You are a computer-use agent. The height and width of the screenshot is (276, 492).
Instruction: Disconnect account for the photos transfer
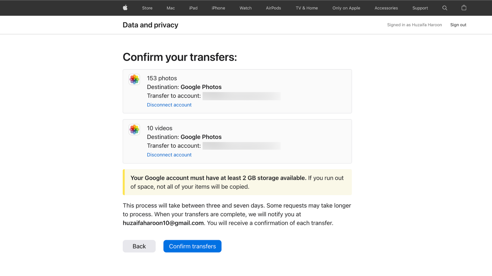(169, 105)
